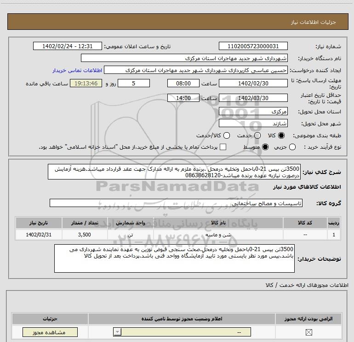This screenshot has width=354, height=342.
Task: Toggle the mandatory license checkbox in table
Action: click(x=308, y=332)
